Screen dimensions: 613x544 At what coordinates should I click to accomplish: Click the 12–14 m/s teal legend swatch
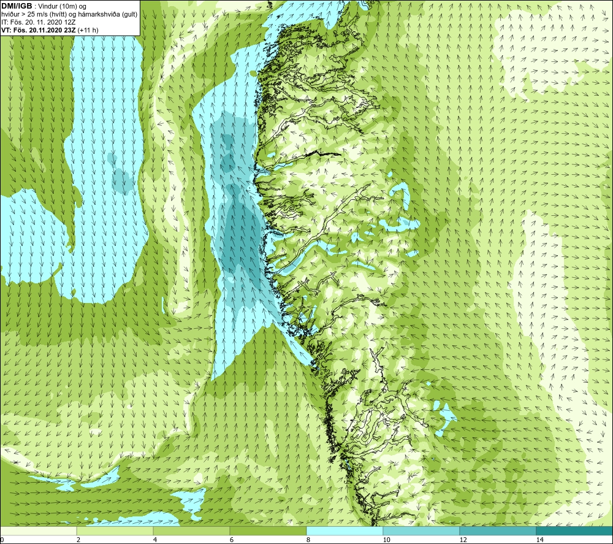498,531
